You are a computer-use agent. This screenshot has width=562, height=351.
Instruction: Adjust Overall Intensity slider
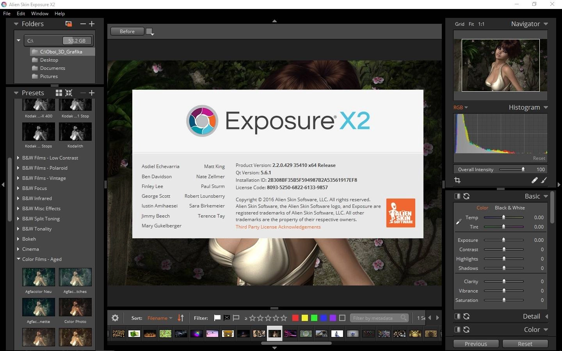[x=511, y=169]
